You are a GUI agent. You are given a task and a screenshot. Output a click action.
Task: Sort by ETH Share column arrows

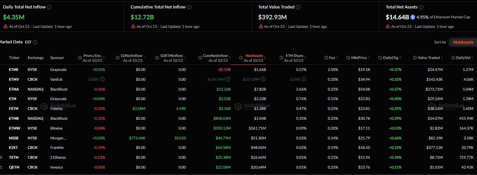click(306, 58)
